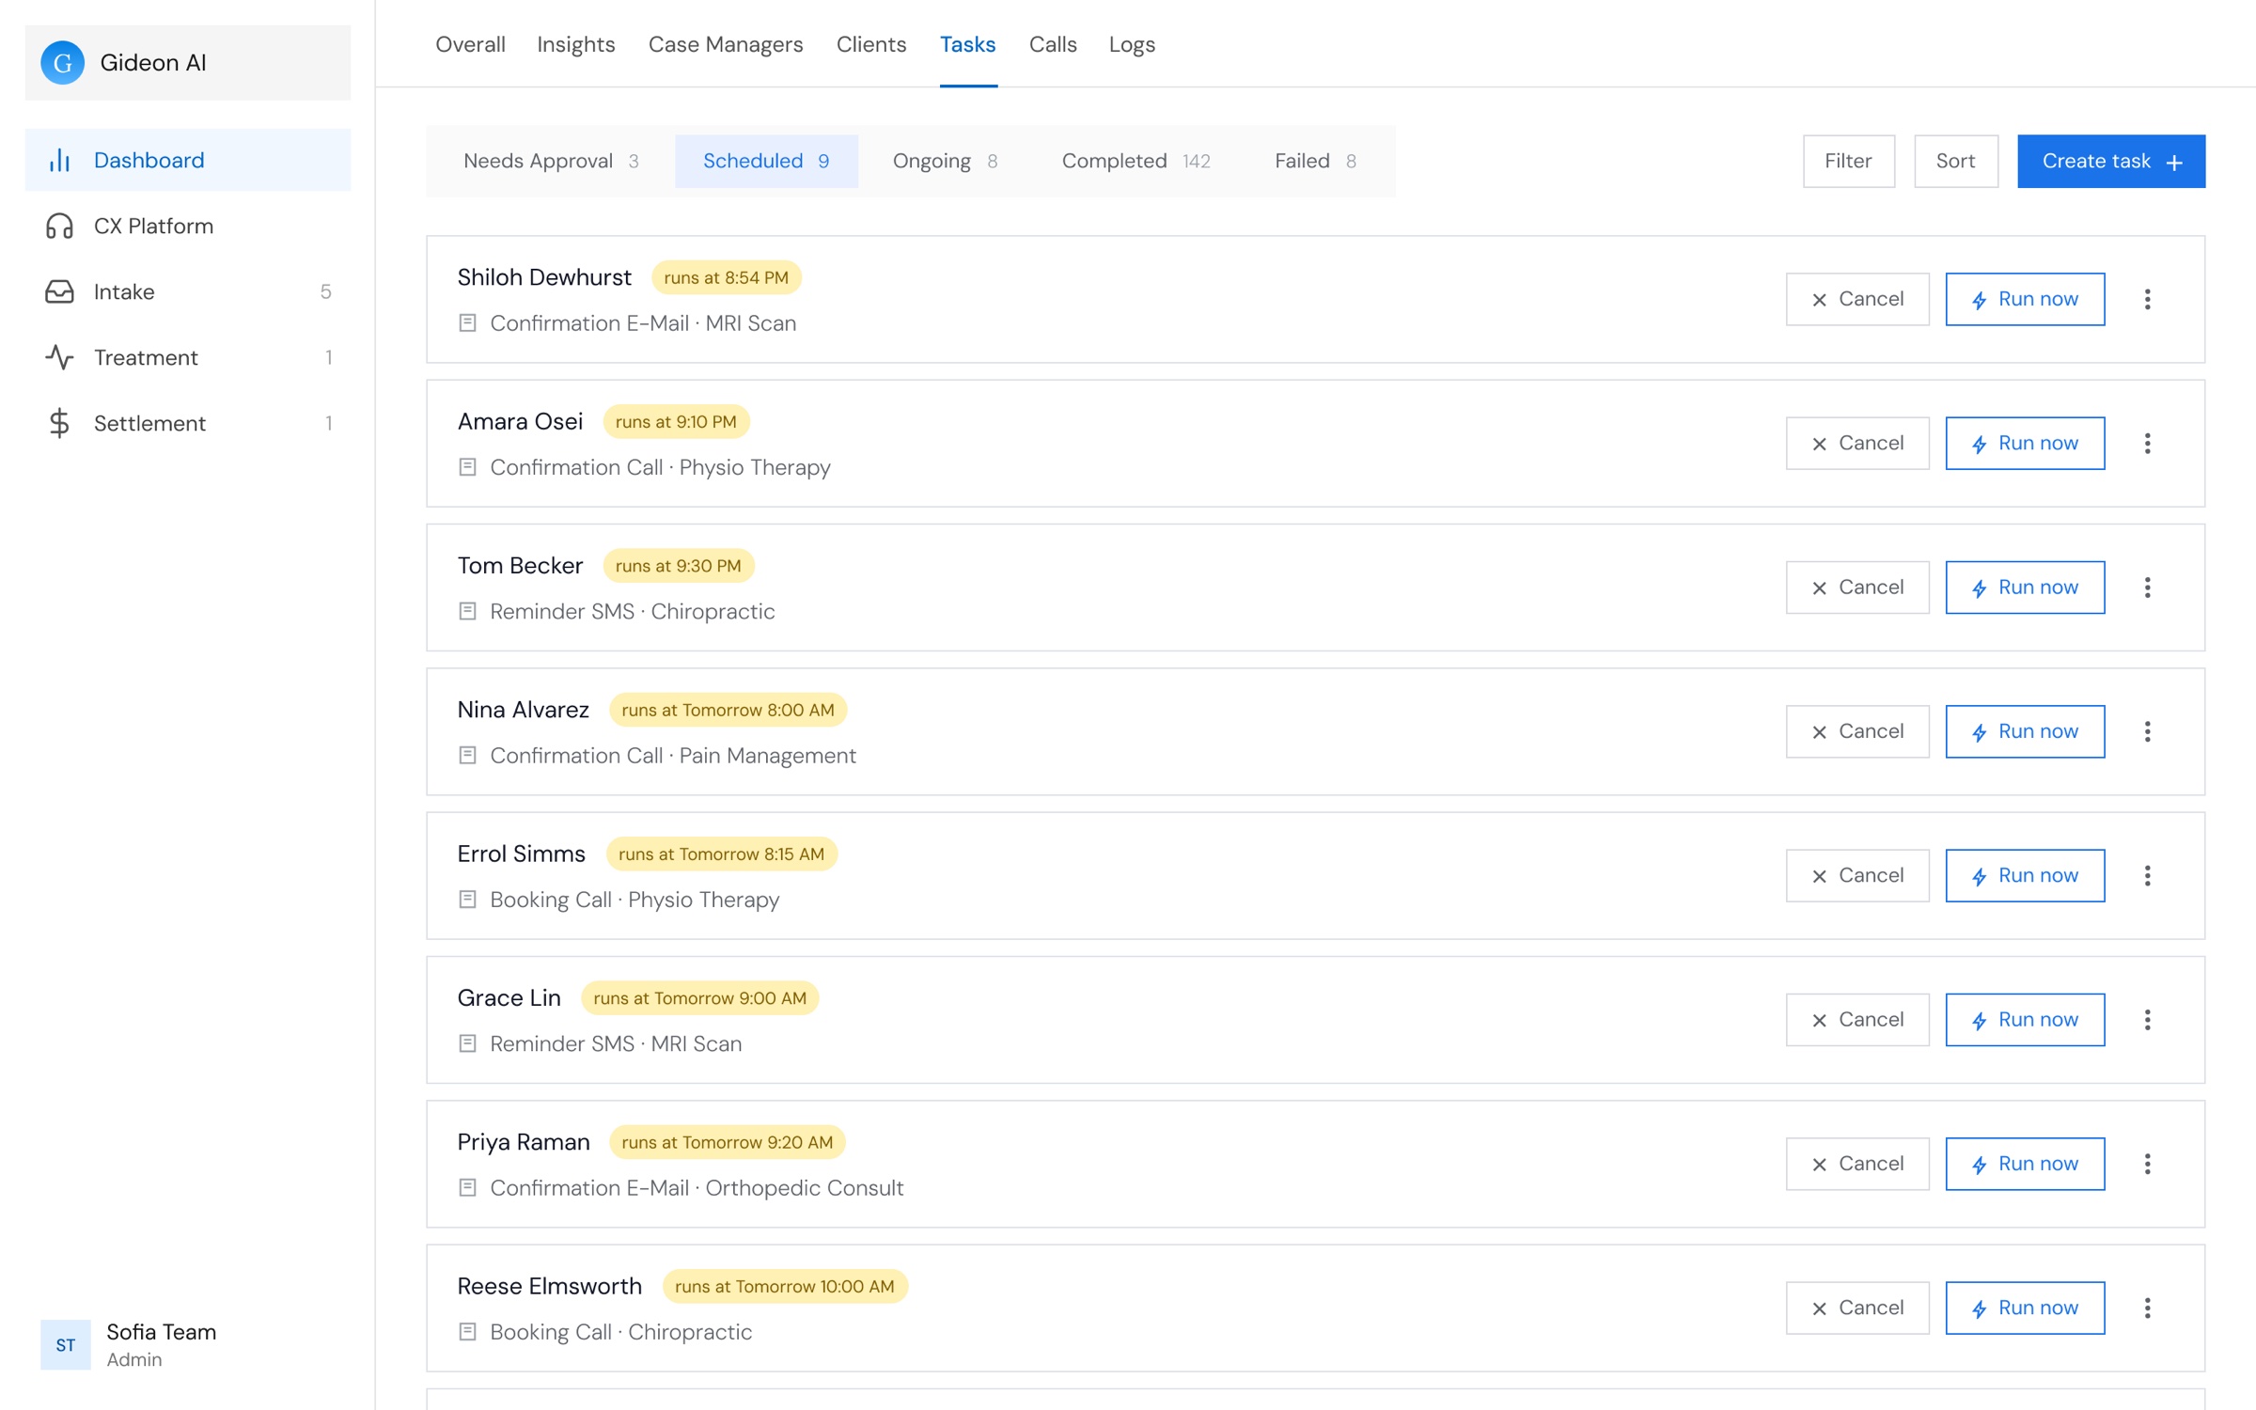Viewport: 2256px width, 1410px height.
Task: Switch to the Overall tab
Action: (470, 44)
